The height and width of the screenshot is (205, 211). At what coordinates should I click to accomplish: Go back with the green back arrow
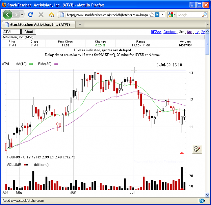pos(7,15)
